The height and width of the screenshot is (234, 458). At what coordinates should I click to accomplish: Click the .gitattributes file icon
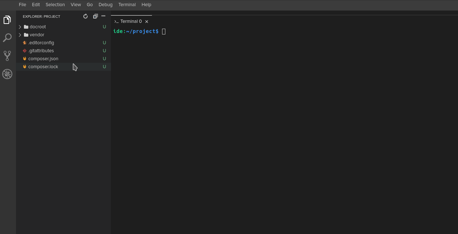[25, 51]
